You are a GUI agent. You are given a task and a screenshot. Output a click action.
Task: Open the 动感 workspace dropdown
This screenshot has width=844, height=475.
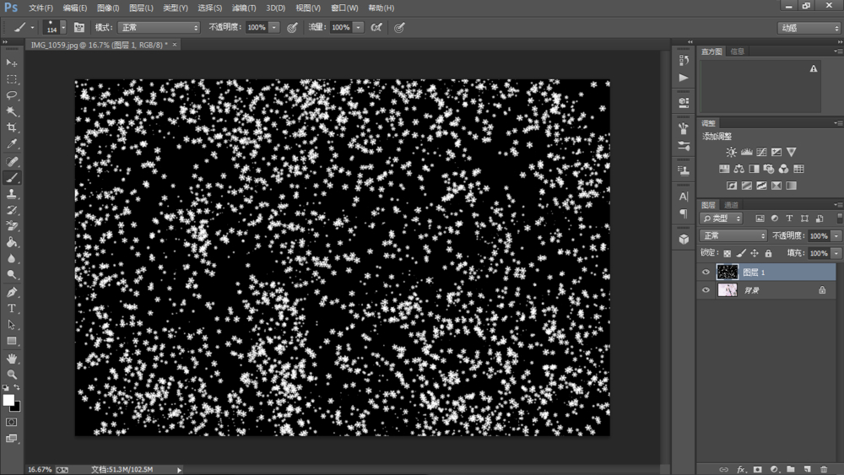[x=809, y=28]
